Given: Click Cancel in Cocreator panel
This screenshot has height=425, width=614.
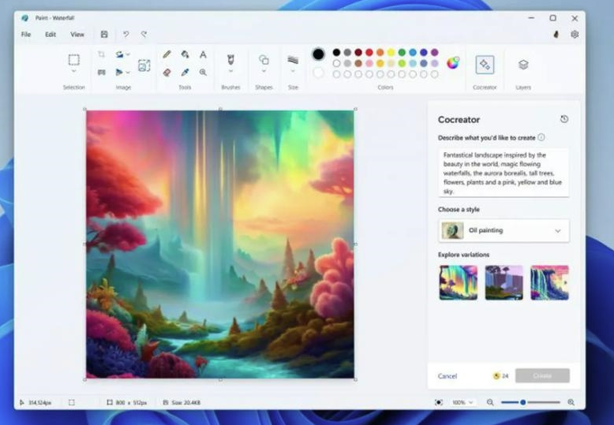Looking at the screenshot, I should 447,376.
